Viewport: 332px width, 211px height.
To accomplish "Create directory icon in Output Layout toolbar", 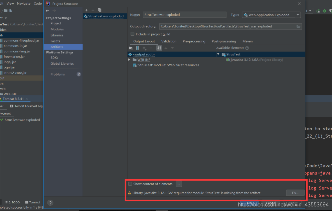I will click(x=131, y=48).
